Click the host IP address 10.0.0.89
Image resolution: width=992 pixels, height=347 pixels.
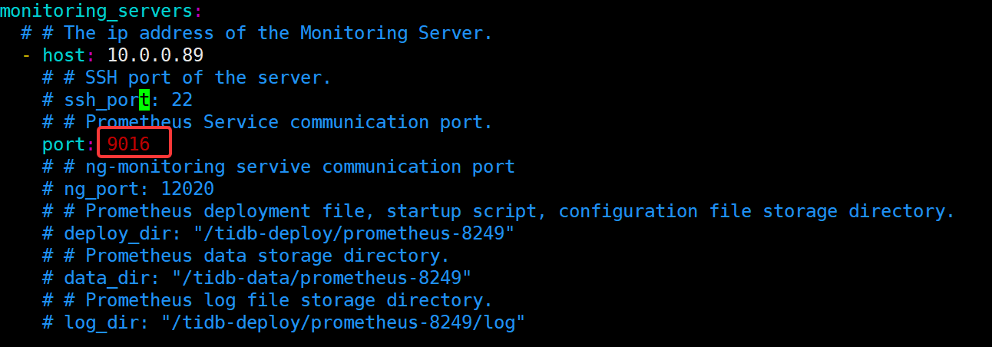tap(155, 55)
